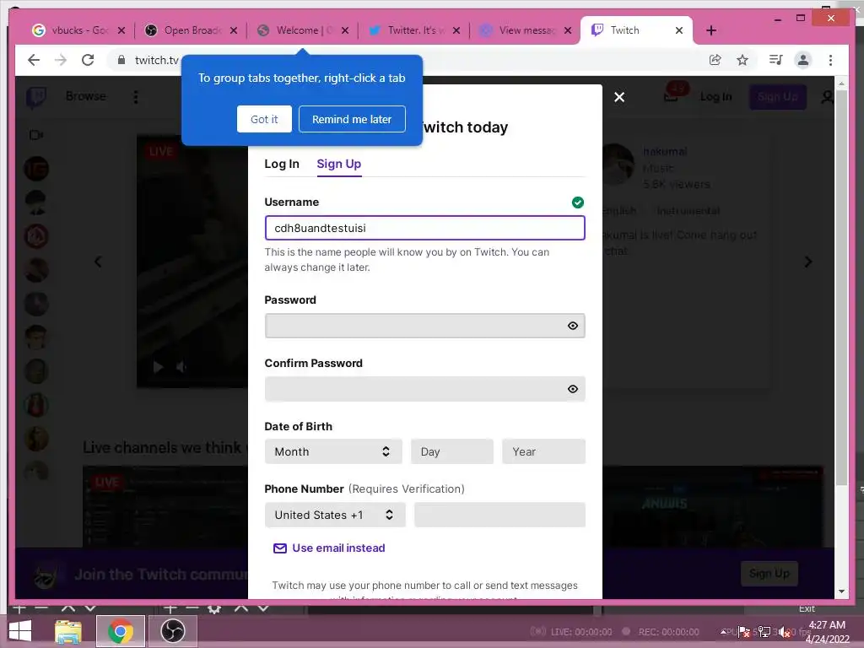The height and width of the screenshot is (648, 864).
Task: Open the Month dropdown for date of birth
Action: pyautogui.click(x=333, y=452)
